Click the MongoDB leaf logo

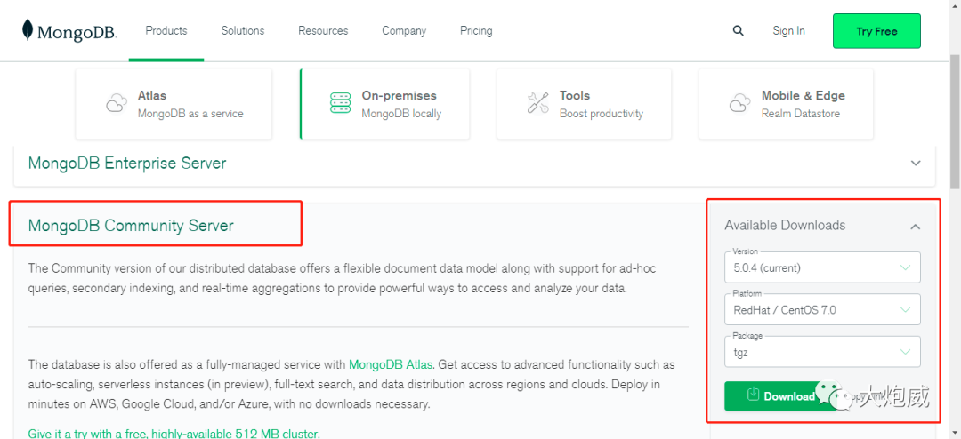tap(29, 31)
